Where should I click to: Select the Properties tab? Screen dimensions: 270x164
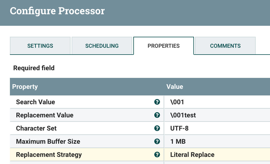(x=164, y=46)
